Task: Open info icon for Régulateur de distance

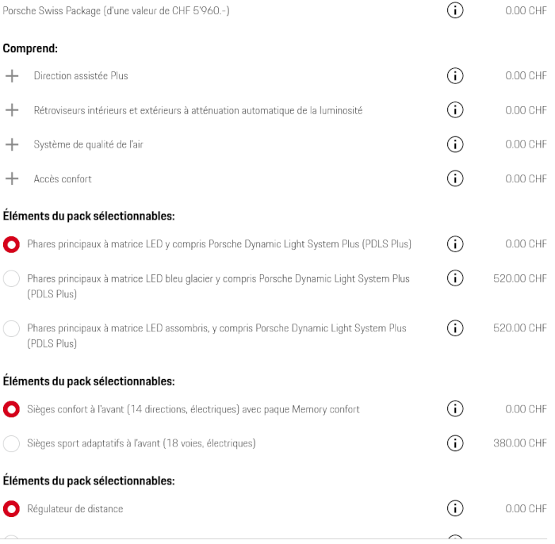Action: point(455,508)
